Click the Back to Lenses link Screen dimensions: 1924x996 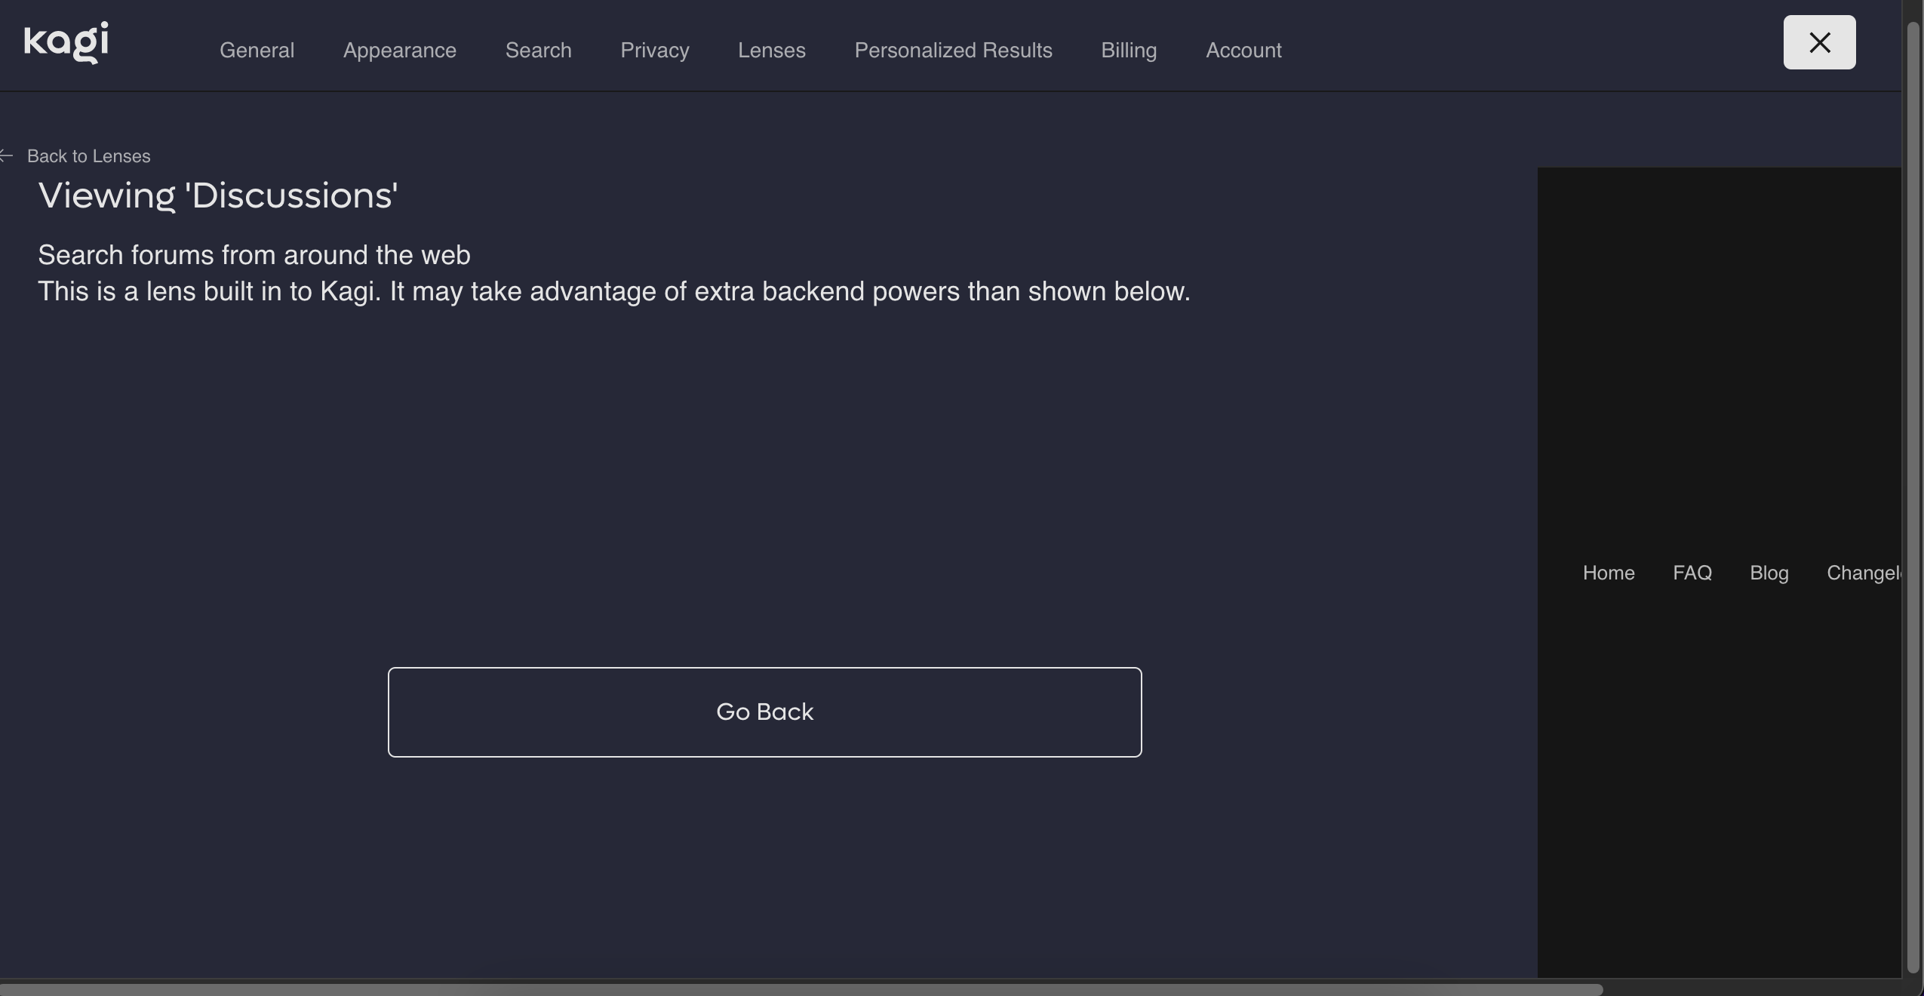coord(88,156)
